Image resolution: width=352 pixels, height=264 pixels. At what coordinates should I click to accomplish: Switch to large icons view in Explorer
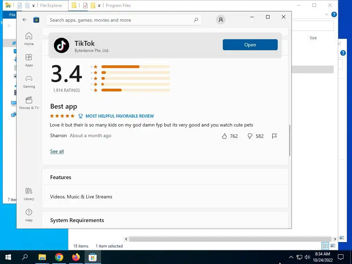pos(333,246)
